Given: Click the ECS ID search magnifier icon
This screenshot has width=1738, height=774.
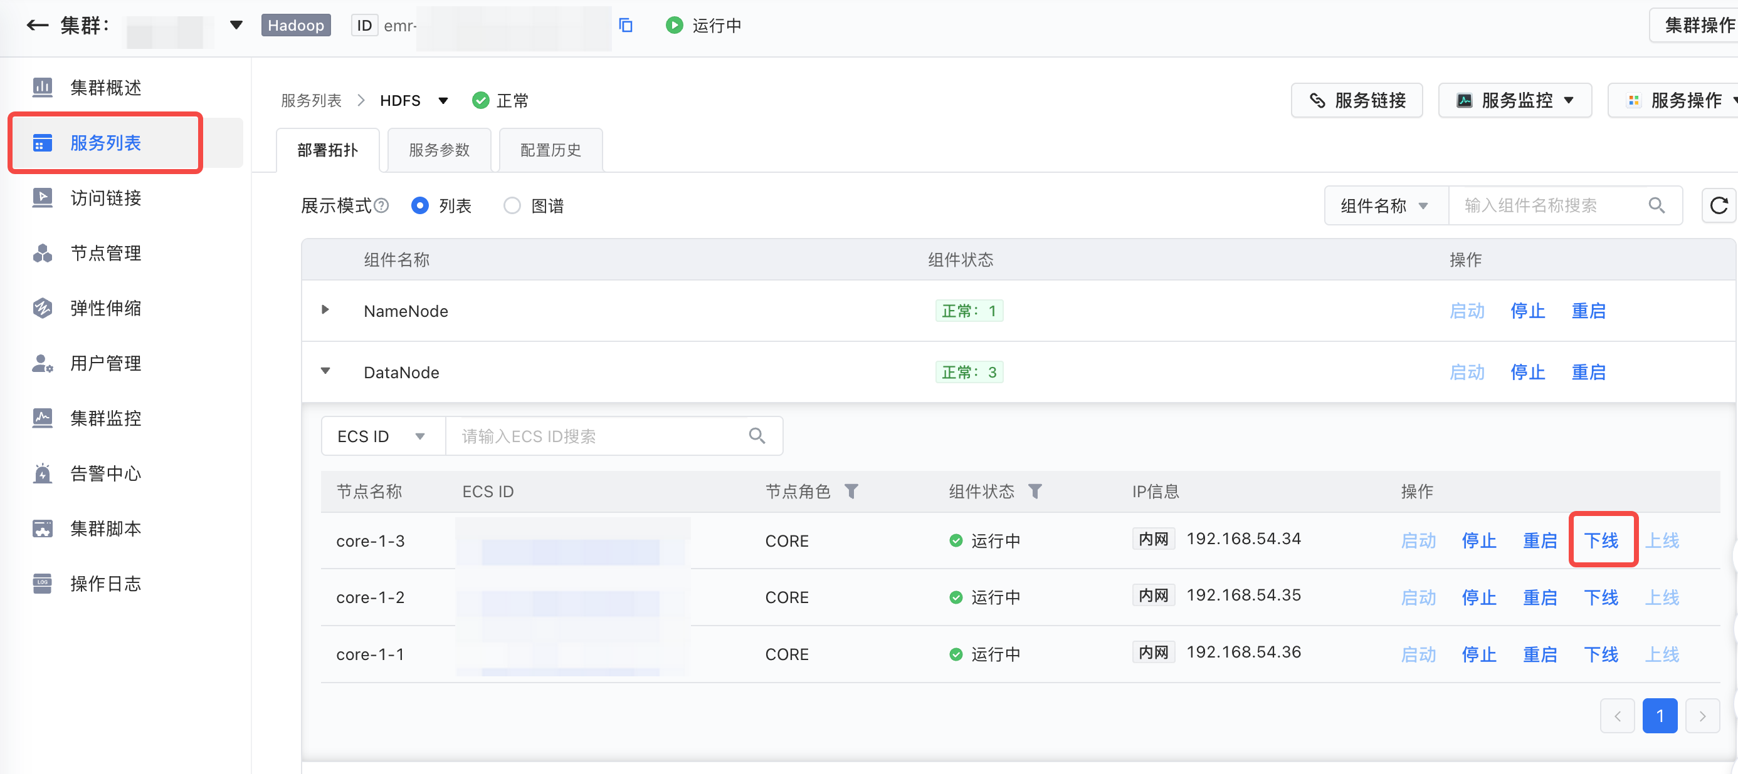Looking at the screenshot, I should pos(757,436).
